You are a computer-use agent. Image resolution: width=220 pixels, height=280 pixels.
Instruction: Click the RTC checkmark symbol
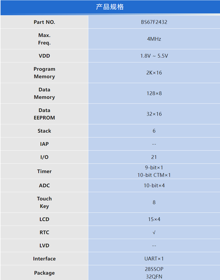[x=154, y=232]
